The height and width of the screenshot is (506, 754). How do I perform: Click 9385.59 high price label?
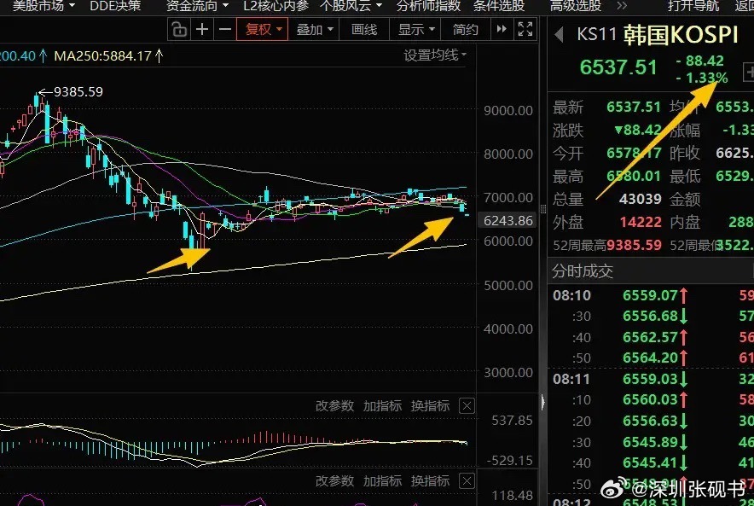78,91
